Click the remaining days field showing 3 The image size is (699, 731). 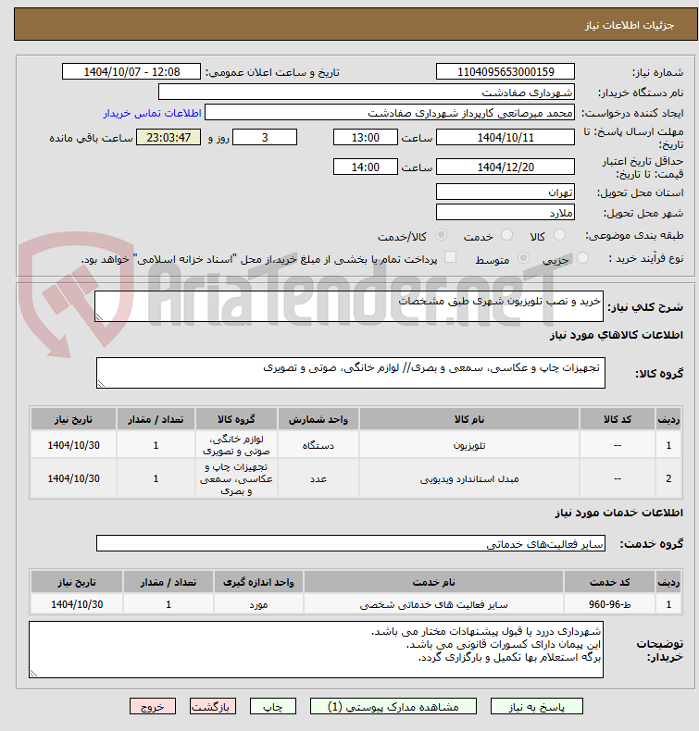265,138
